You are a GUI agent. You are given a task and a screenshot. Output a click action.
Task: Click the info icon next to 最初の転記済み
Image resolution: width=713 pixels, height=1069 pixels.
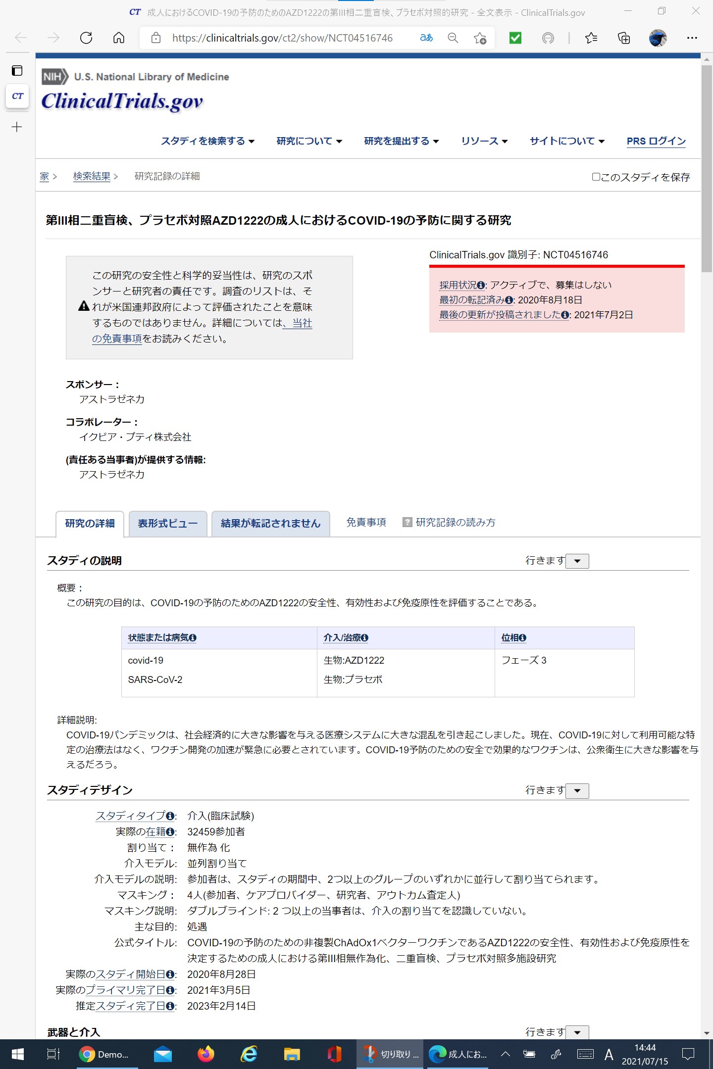509,300
